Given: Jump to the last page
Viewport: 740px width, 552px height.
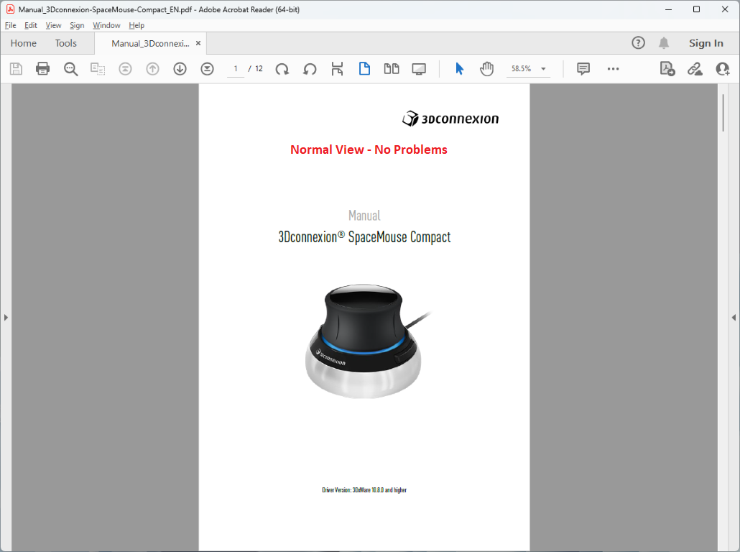Looking at the screenshot, I should click(x=207, y=68).
